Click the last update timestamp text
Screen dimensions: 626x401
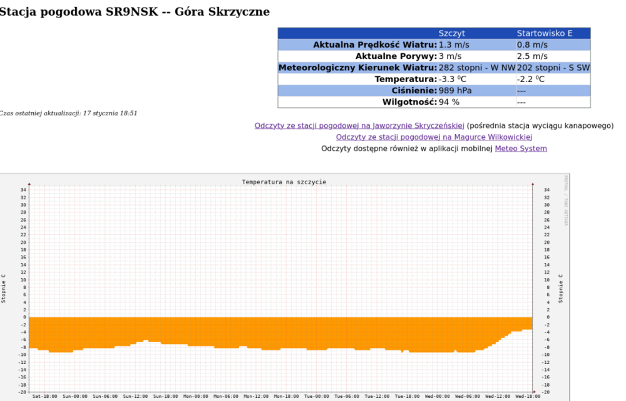coord(68,113)
